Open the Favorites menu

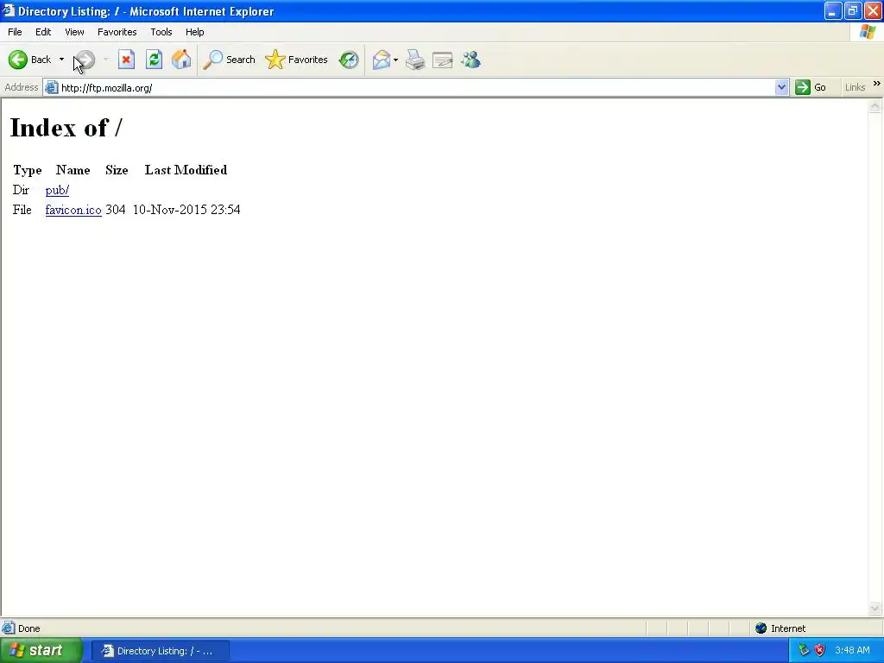(117, 32)
